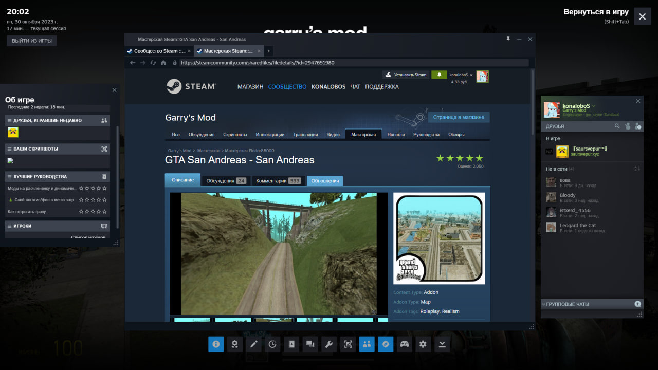This screenshot has height=370, width=658.
Task: Click the Страница в магазине button
Action: click(x=459, y=117)
